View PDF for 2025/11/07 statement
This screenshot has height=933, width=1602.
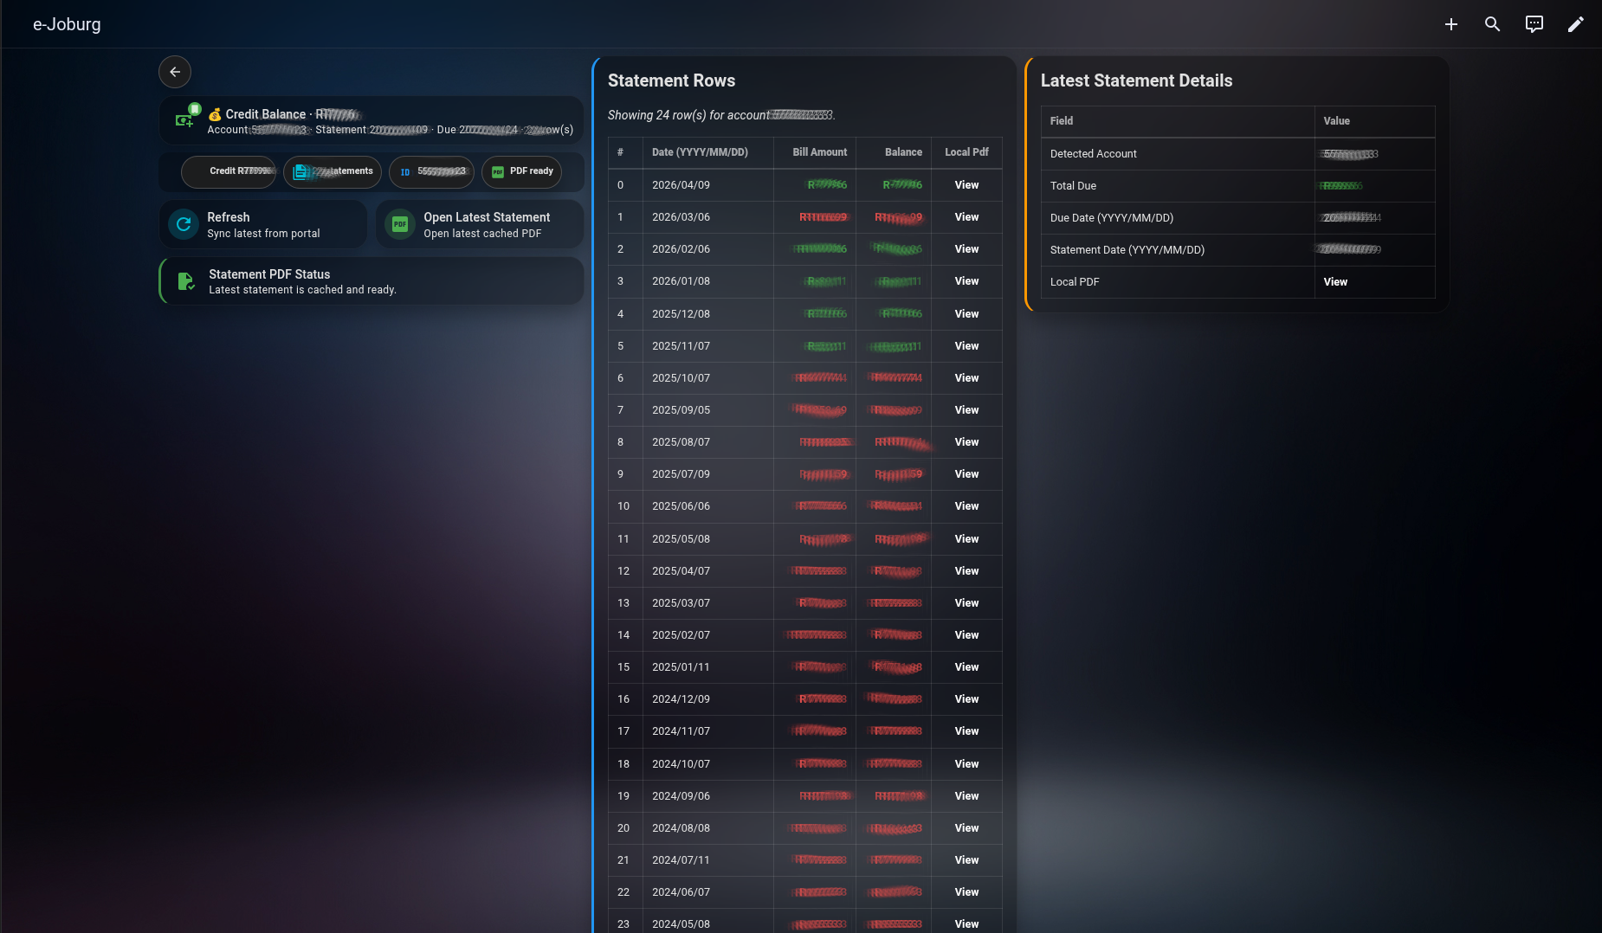(966, 346)
